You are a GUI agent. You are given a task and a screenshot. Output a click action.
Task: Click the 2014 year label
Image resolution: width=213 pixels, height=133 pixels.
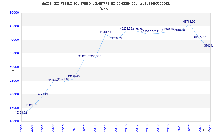pyautogui.click(x=105, y=128)
